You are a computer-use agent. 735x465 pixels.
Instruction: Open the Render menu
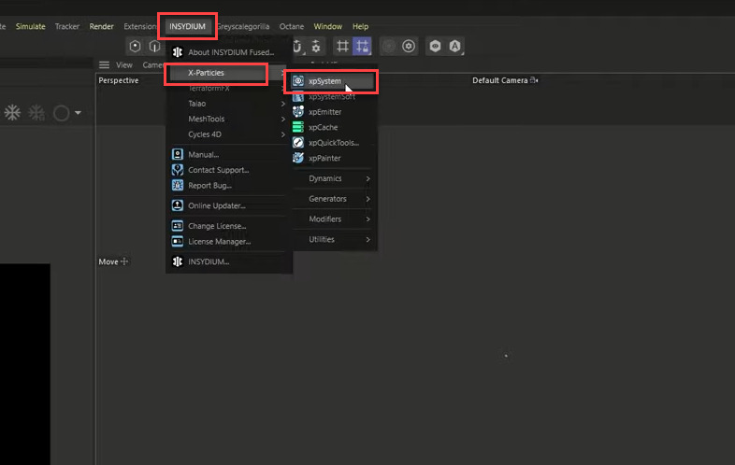pos(101,26)
